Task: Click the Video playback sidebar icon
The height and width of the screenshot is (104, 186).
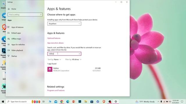Action: 8,50
